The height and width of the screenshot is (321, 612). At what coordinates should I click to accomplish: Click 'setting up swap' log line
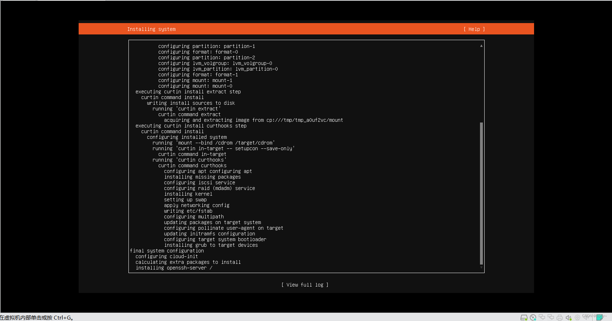pos(185,200)
